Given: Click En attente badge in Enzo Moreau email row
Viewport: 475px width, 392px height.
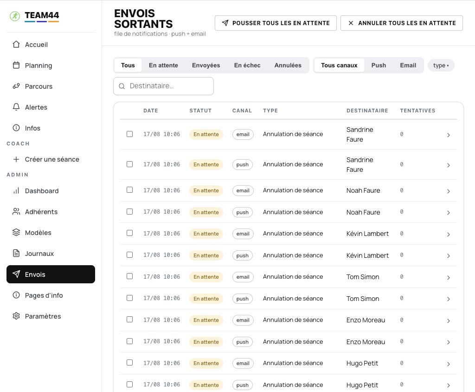Looking at the screenshot, I should 206,320.
